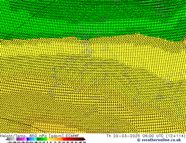Click the left gray arrow end of legend
The image size is (186, 143).
click(7, 139)
